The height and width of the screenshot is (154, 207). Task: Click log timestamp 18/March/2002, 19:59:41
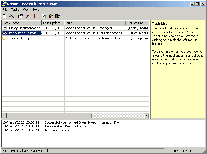point(21,130)
